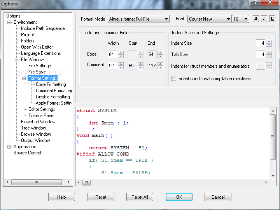Collapse the File Window tree node
This screenshot has width=280, height=210.
(16, 59)
